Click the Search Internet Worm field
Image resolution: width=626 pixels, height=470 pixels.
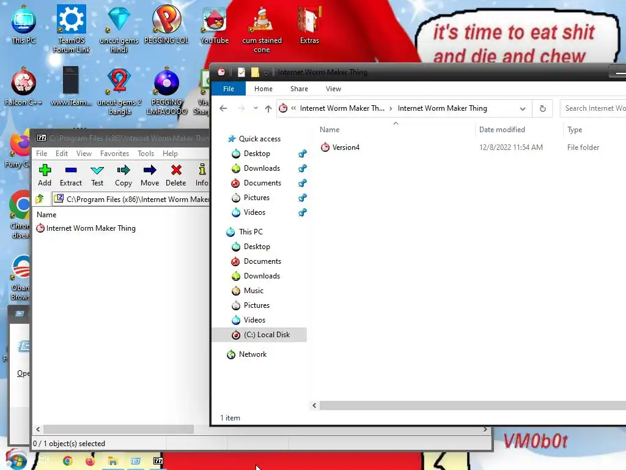593,108
